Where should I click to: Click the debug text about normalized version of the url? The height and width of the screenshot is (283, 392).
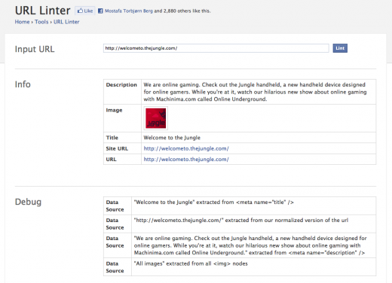pyautogui.click(x=241, y=221)
